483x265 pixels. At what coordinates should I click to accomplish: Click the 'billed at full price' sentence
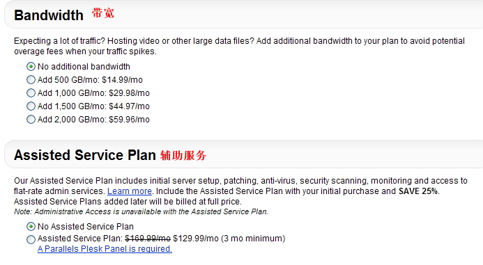(128, 202)
